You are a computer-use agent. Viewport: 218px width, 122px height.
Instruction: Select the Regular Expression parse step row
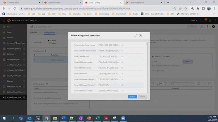click(51, 60)
